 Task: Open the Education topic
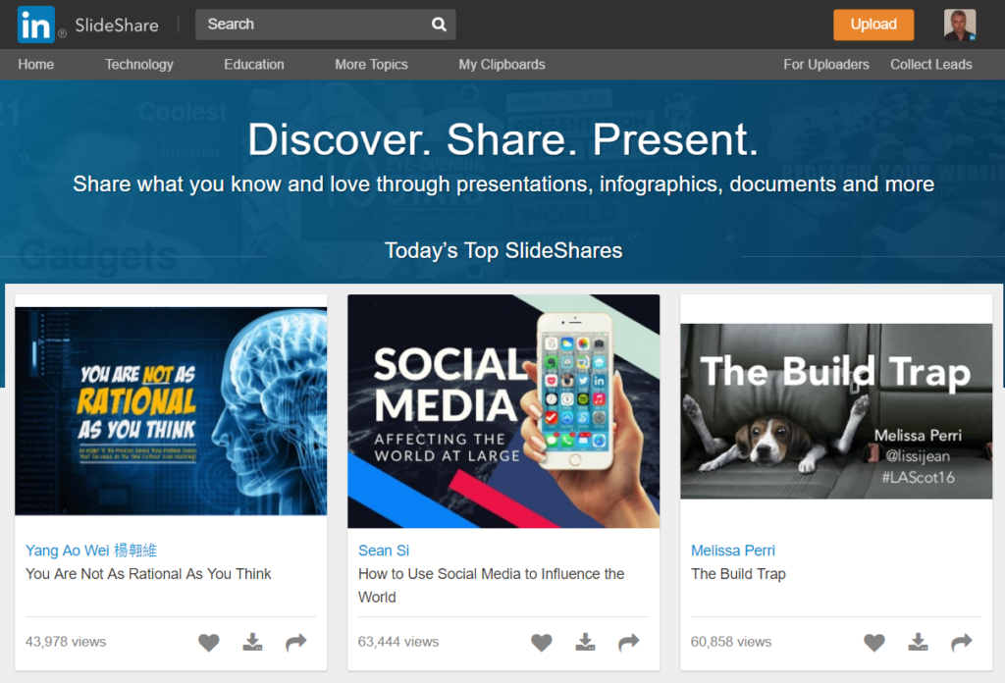coord(254,64)
